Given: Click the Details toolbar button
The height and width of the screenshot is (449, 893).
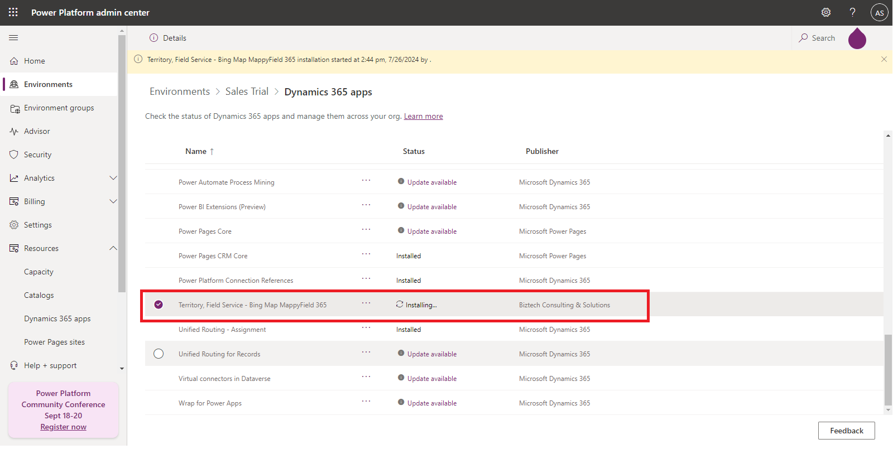Looking at the screenshot, I should [x=168, y=38].
